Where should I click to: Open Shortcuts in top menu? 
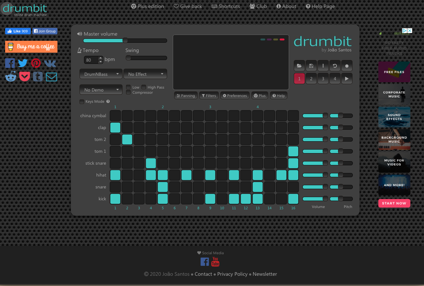tap(226, 6)
